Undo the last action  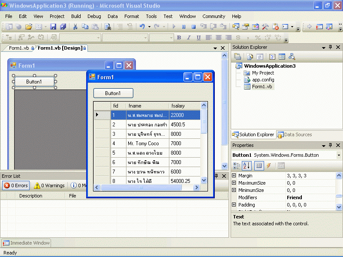click(x=142, y=27)
